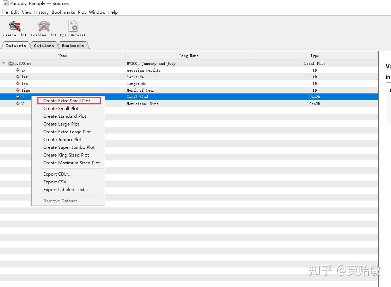Choose Create King Sized Plot from the context menu
This screenshot has height=287, width=391.
66,155
